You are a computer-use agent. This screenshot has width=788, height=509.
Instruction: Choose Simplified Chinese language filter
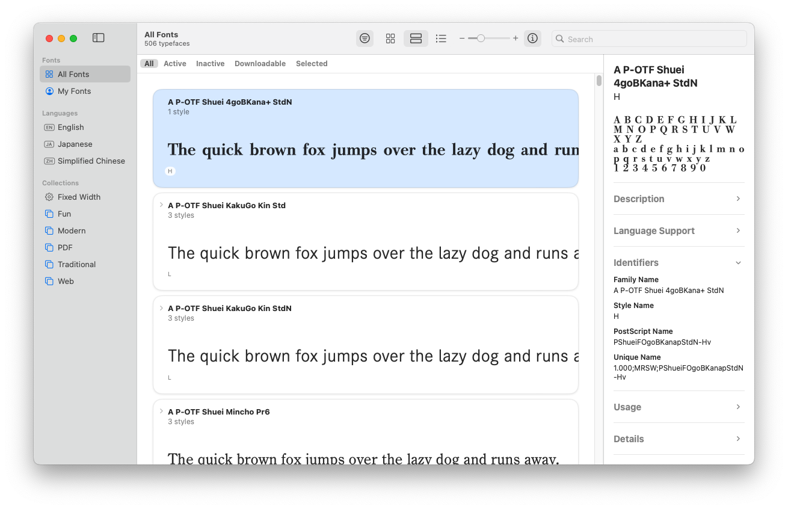85,161
